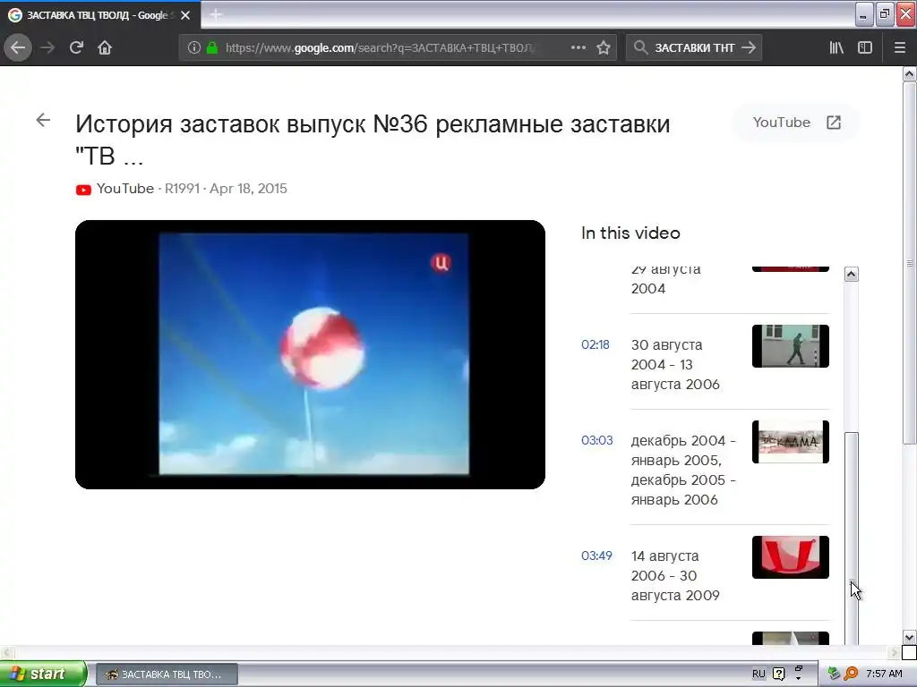Click the page scrollbar up arrow
Screen dimensions: 917x687
[910, 73]
